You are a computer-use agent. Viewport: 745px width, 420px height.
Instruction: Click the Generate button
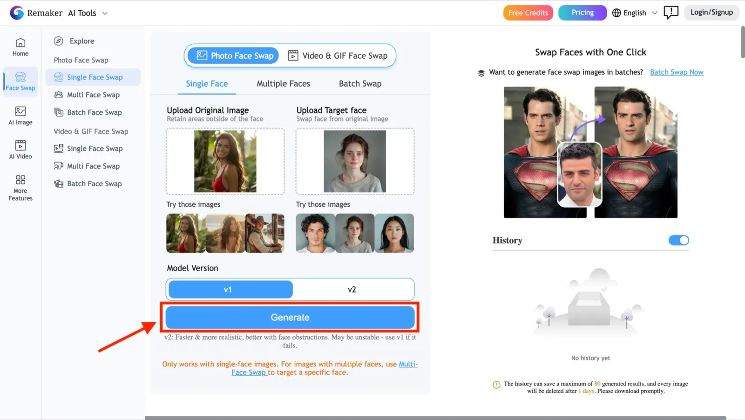click(x=290, y=318)
